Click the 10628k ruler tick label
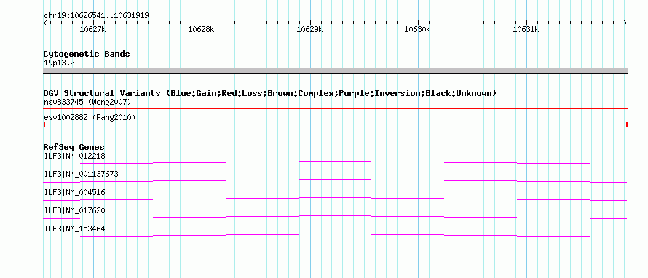 tap(201, 29)
